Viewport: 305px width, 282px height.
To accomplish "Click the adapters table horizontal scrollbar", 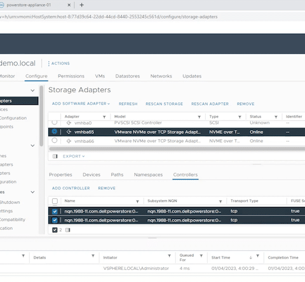I will (177, 149).
